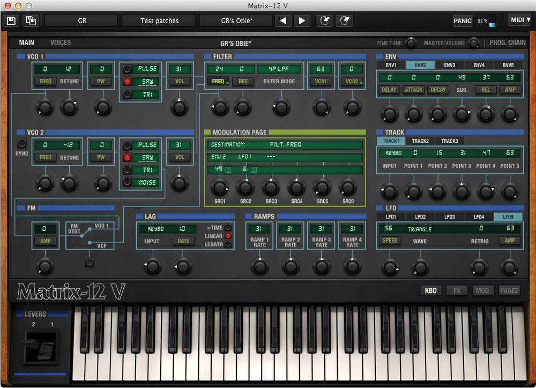Image resolution: width=536 pixels, height=388 pixels.
Task: Select the ENV3 tab
Action: tap(449, 65)
